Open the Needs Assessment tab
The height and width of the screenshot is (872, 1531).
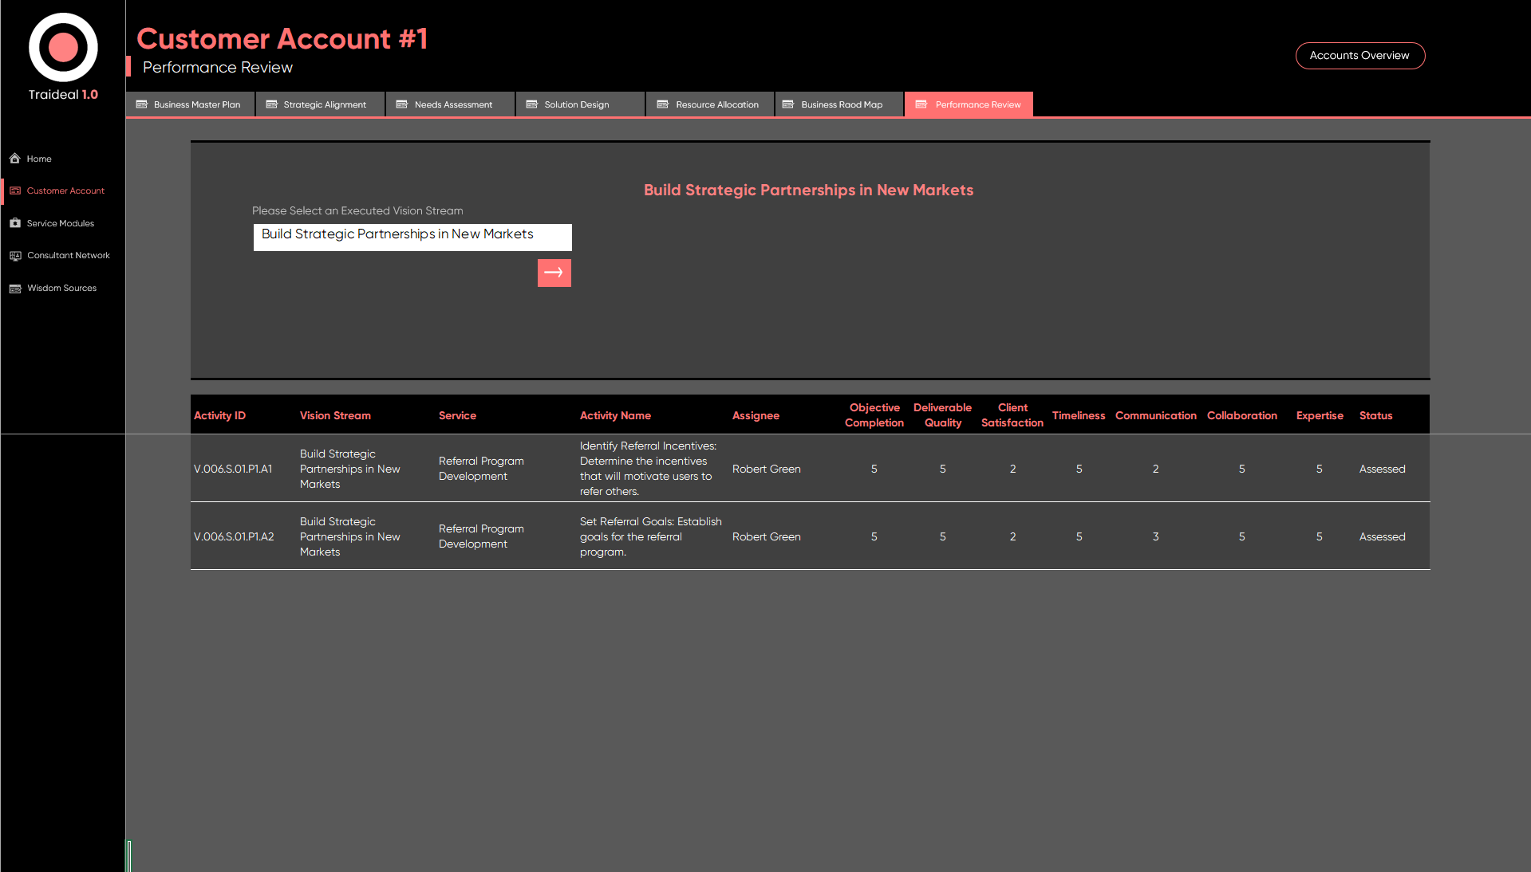click(450, 104)
